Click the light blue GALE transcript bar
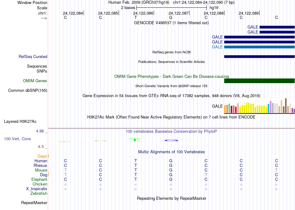 click(259, 47)
